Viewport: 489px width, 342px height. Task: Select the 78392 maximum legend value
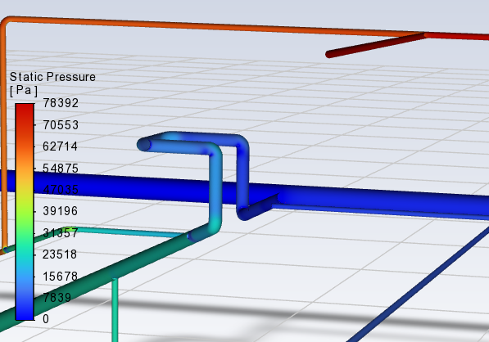pyautogui.click(x=61, y=103)
